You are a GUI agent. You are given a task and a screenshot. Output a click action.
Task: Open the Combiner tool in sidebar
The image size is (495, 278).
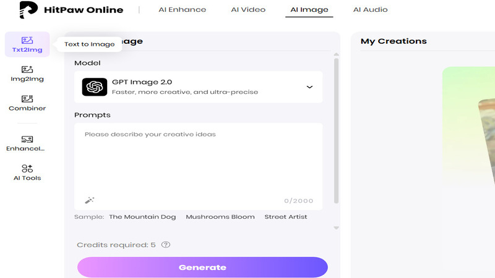(x=27, y=103)
